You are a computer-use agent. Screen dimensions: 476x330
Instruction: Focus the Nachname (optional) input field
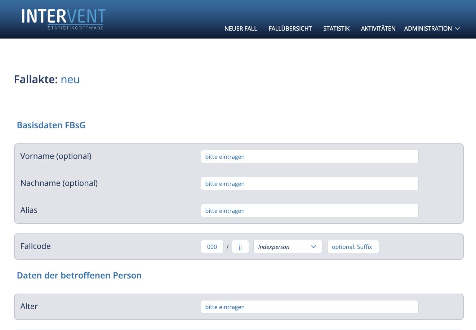click(310, 184)
